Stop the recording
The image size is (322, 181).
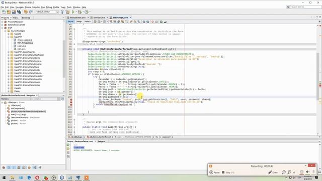point(228,172)
